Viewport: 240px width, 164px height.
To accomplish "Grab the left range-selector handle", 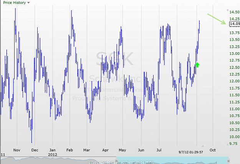I will click(116, 161).
